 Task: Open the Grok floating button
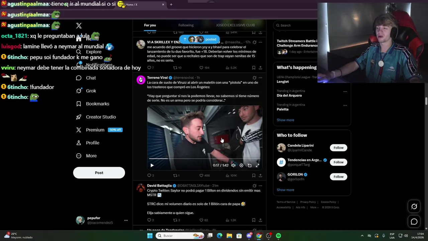[x=414, y=207]
